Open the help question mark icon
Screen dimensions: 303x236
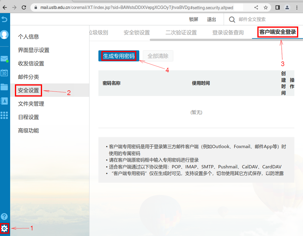[x=4, y=217]
